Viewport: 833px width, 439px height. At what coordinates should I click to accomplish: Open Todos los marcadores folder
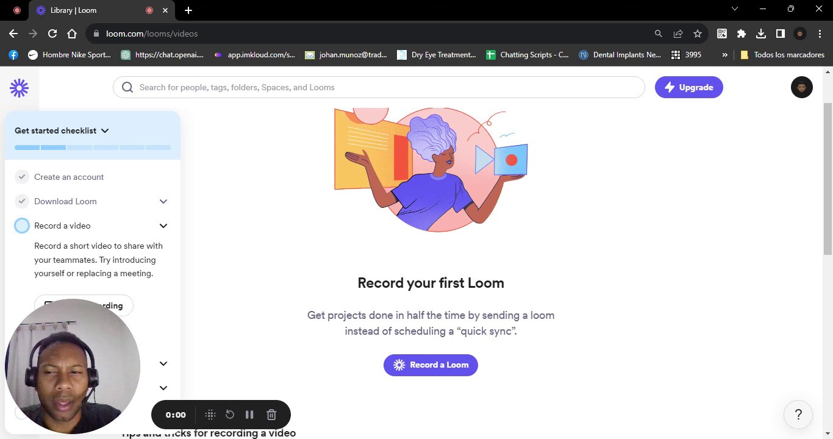click(782, 55)
